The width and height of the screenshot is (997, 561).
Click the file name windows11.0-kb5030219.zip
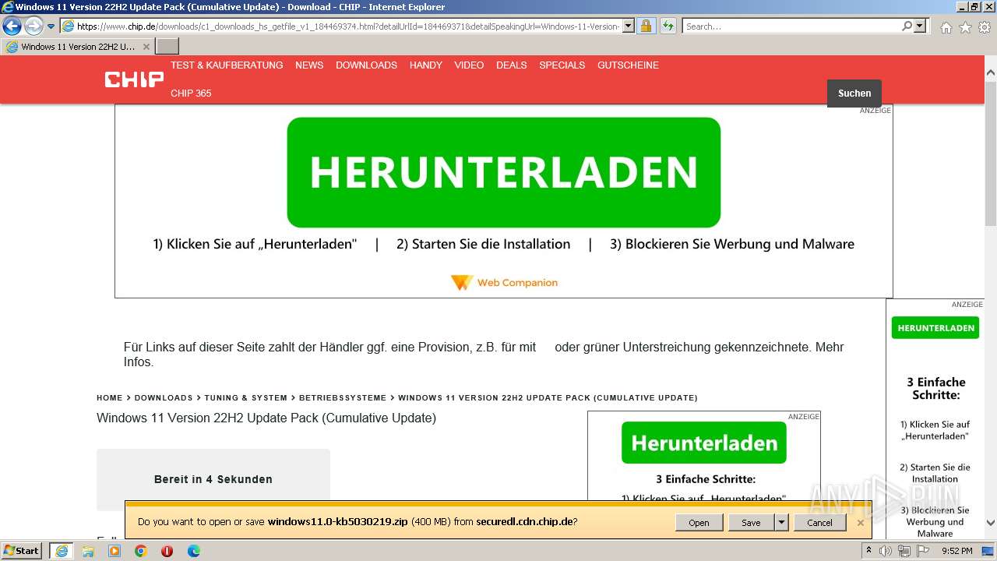point(337,522)
